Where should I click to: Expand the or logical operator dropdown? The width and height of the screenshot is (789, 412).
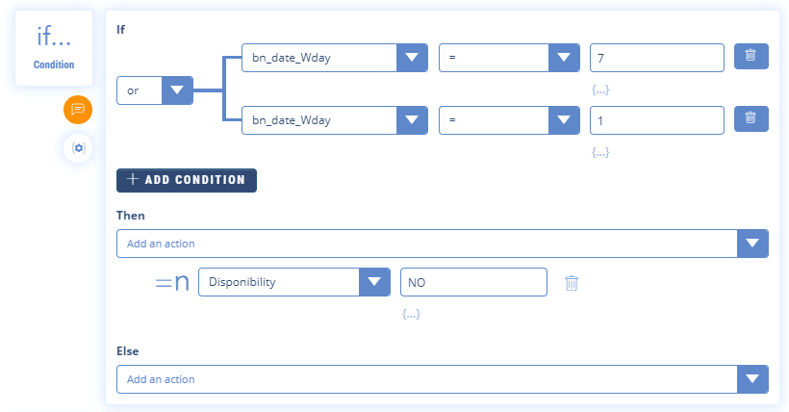[x=177, y=91]
